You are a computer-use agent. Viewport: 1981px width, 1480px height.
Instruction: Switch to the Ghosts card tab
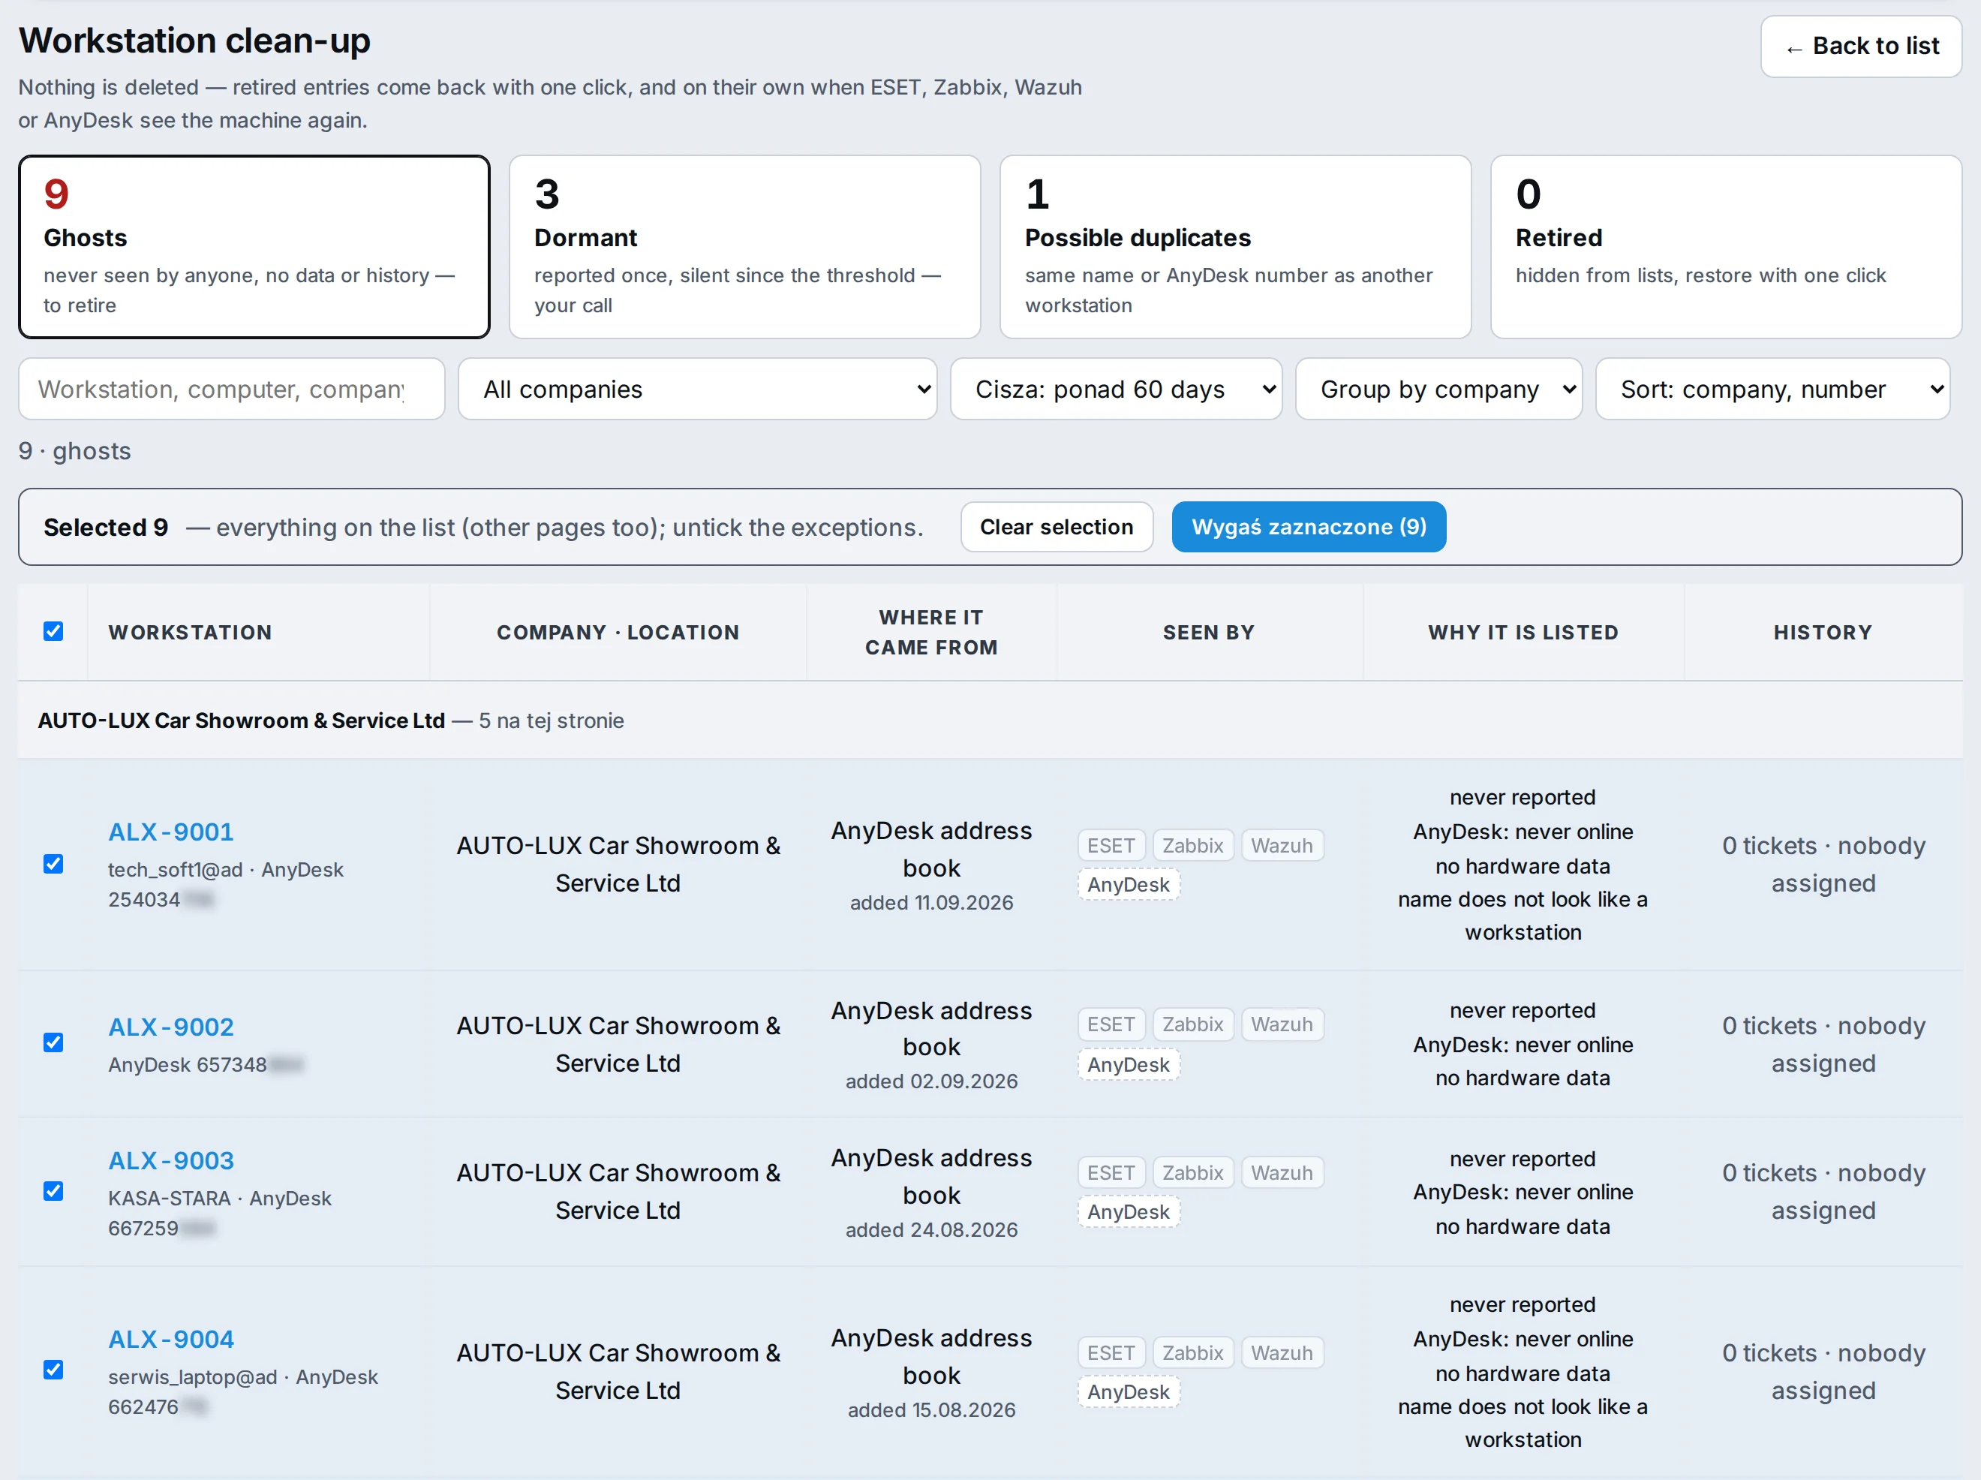[254, 247]
